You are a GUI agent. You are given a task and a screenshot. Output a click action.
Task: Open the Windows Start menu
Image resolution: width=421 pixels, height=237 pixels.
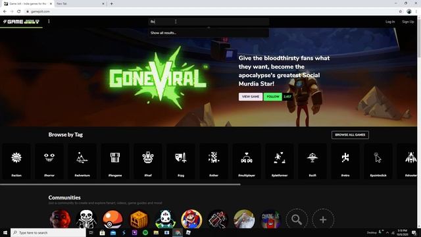(x=5, y=232)
